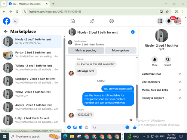The width and height of the screenshot is (187, 140).
Task: Reload the page with refresh icon
Action: tap(17, 12)
